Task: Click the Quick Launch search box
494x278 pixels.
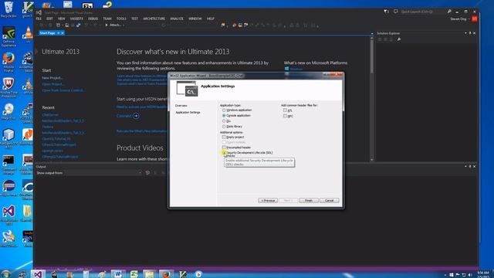Action: tap(423, 12)
